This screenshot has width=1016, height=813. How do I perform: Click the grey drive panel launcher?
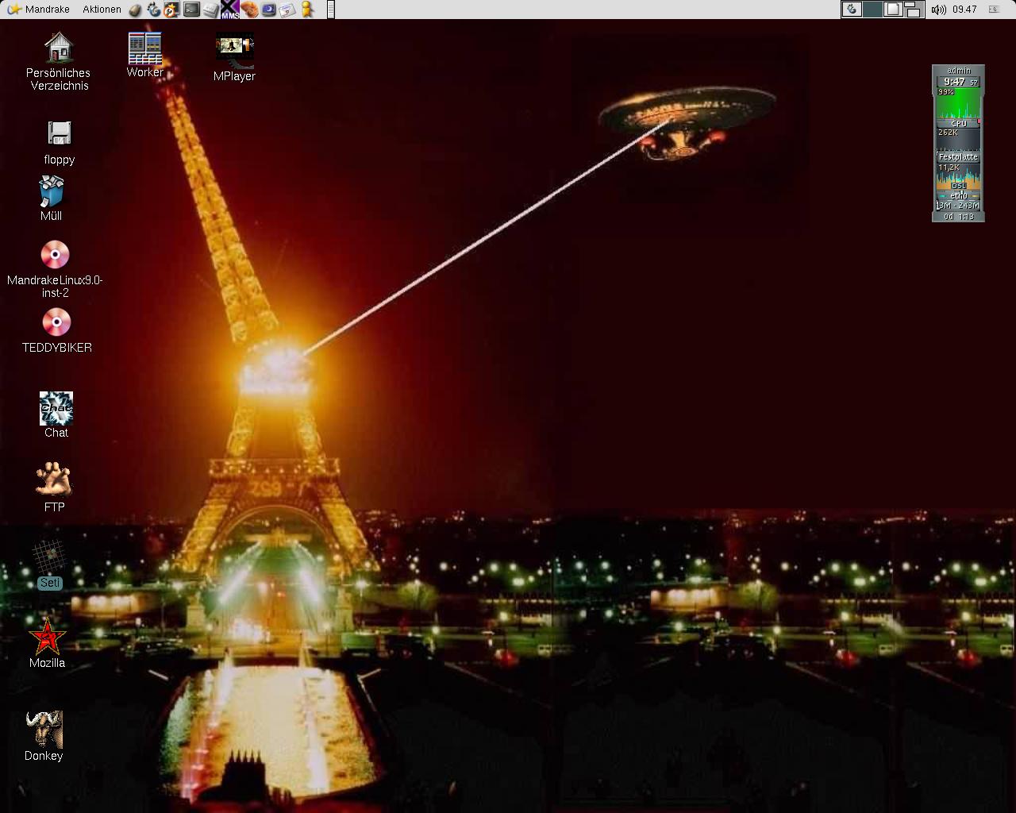(x=210, y=10)
